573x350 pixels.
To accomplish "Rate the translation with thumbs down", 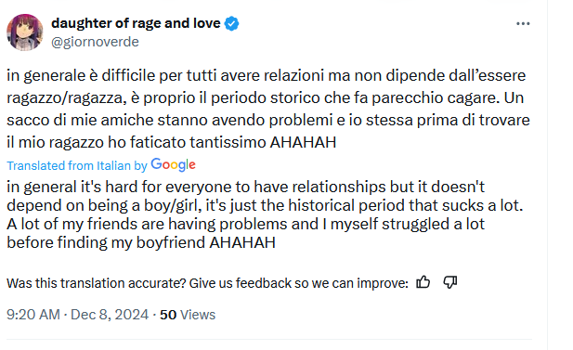I will click(449, 282).
